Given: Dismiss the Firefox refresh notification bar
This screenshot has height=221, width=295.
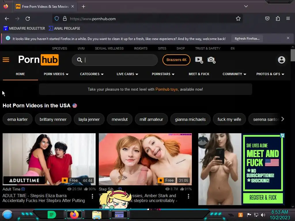Looking at the screenshot, I should pos(288,38).
